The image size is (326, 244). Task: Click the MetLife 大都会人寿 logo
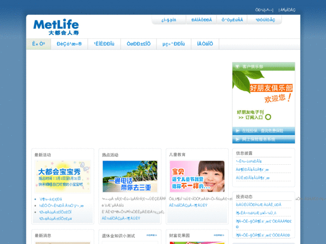click(x=56, y=27)
